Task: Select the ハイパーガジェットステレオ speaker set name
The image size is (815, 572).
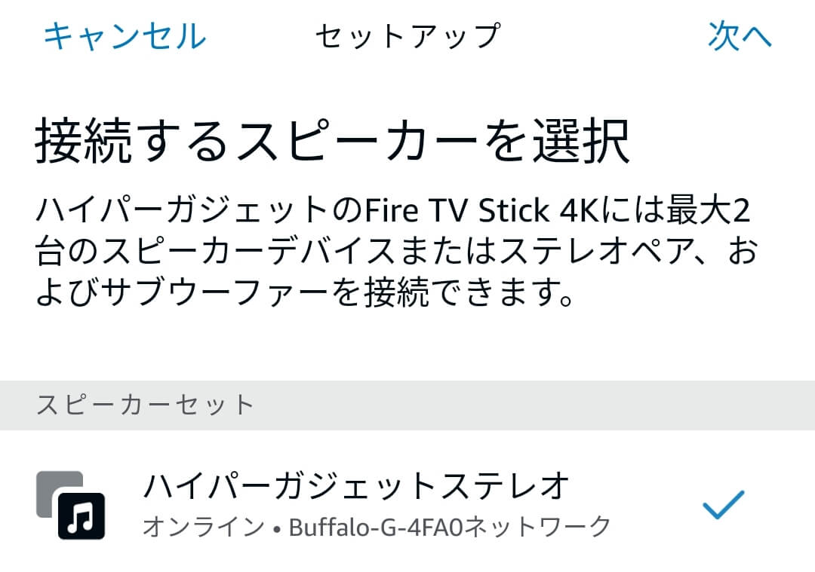Action: [x=356, y=486]
